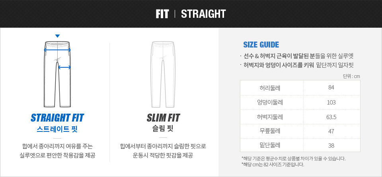Image resolution: width=382 pixels, height=177 pixels.
Task: Click the thigh value 63.5 cell
Action: pos(331,117)
